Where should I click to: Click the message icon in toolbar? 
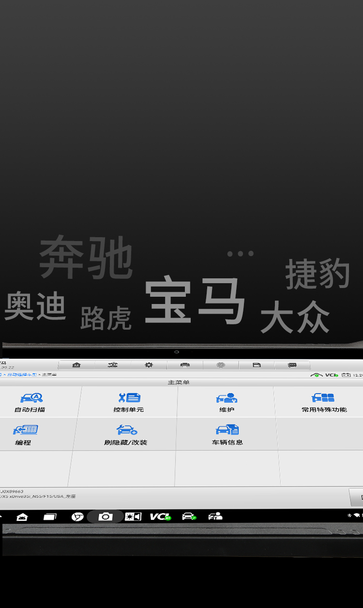pos(292,365)
